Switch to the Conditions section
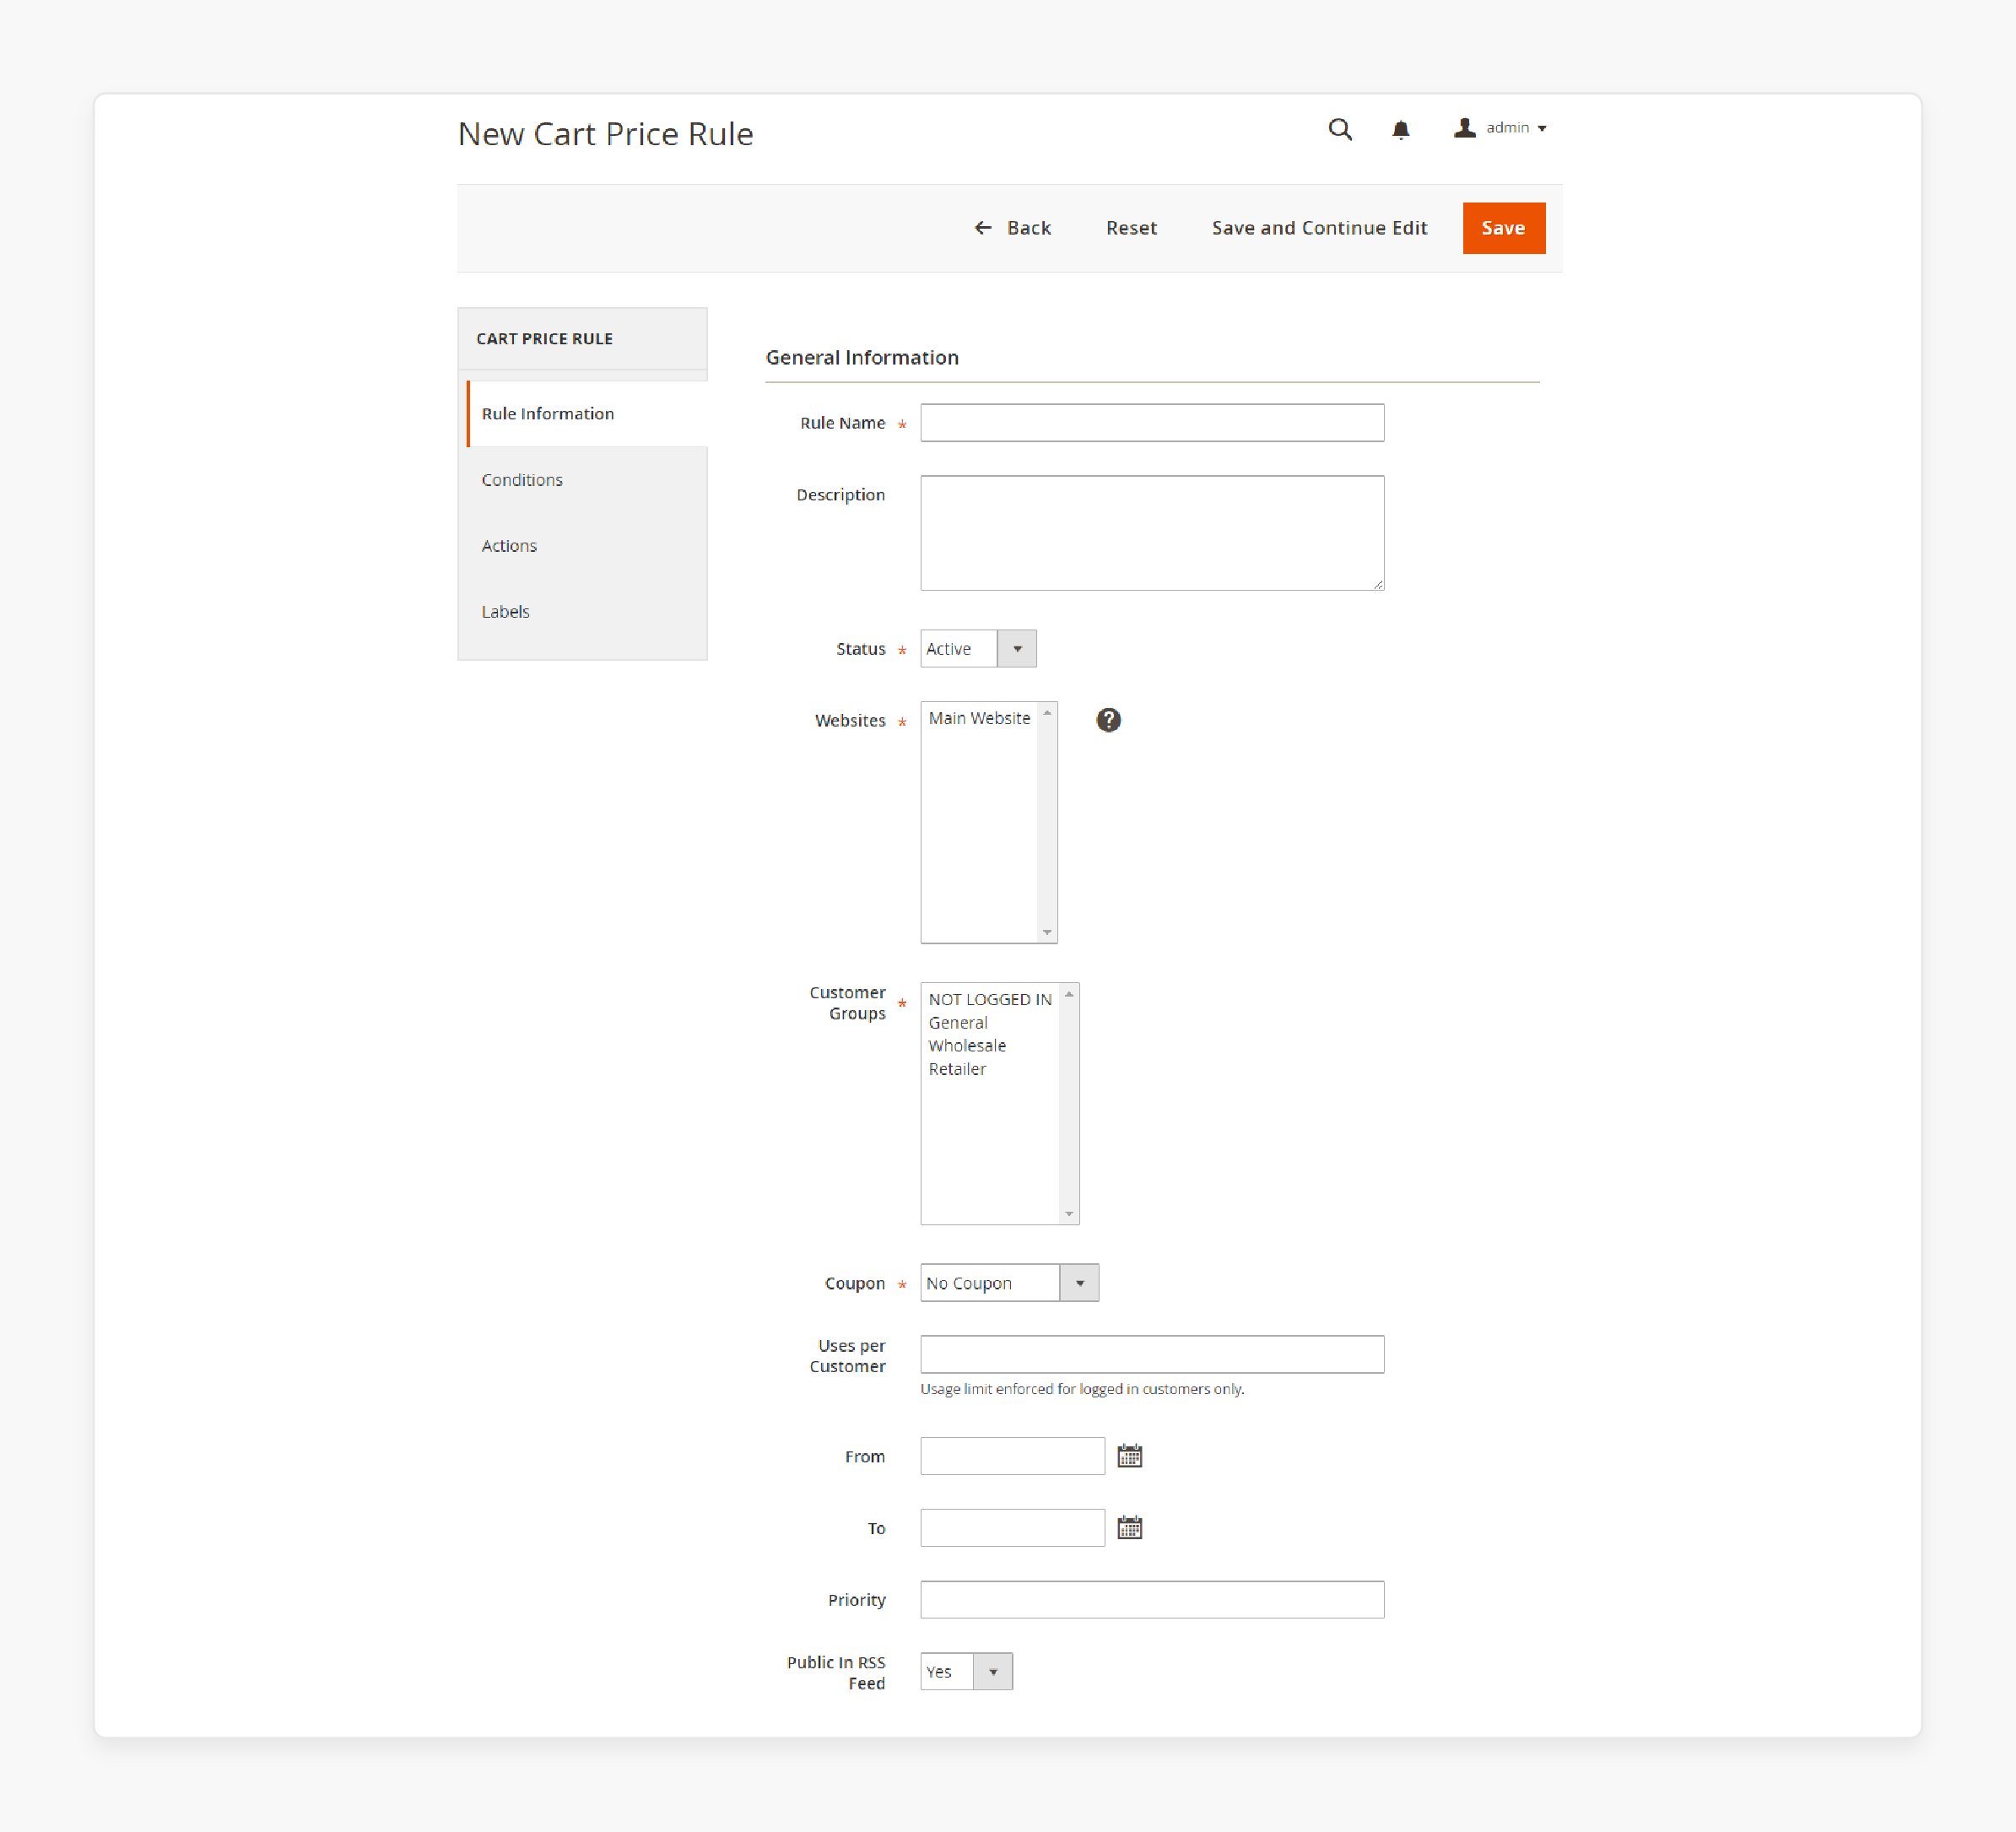 point(522,479)
